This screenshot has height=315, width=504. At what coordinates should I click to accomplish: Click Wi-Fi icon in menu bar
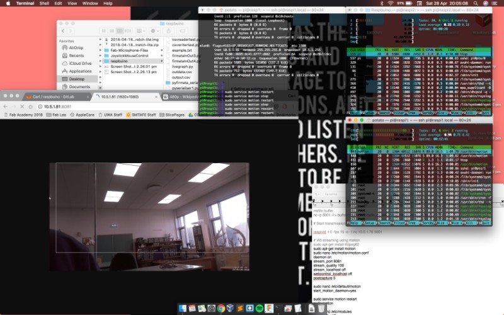(391, 3)
